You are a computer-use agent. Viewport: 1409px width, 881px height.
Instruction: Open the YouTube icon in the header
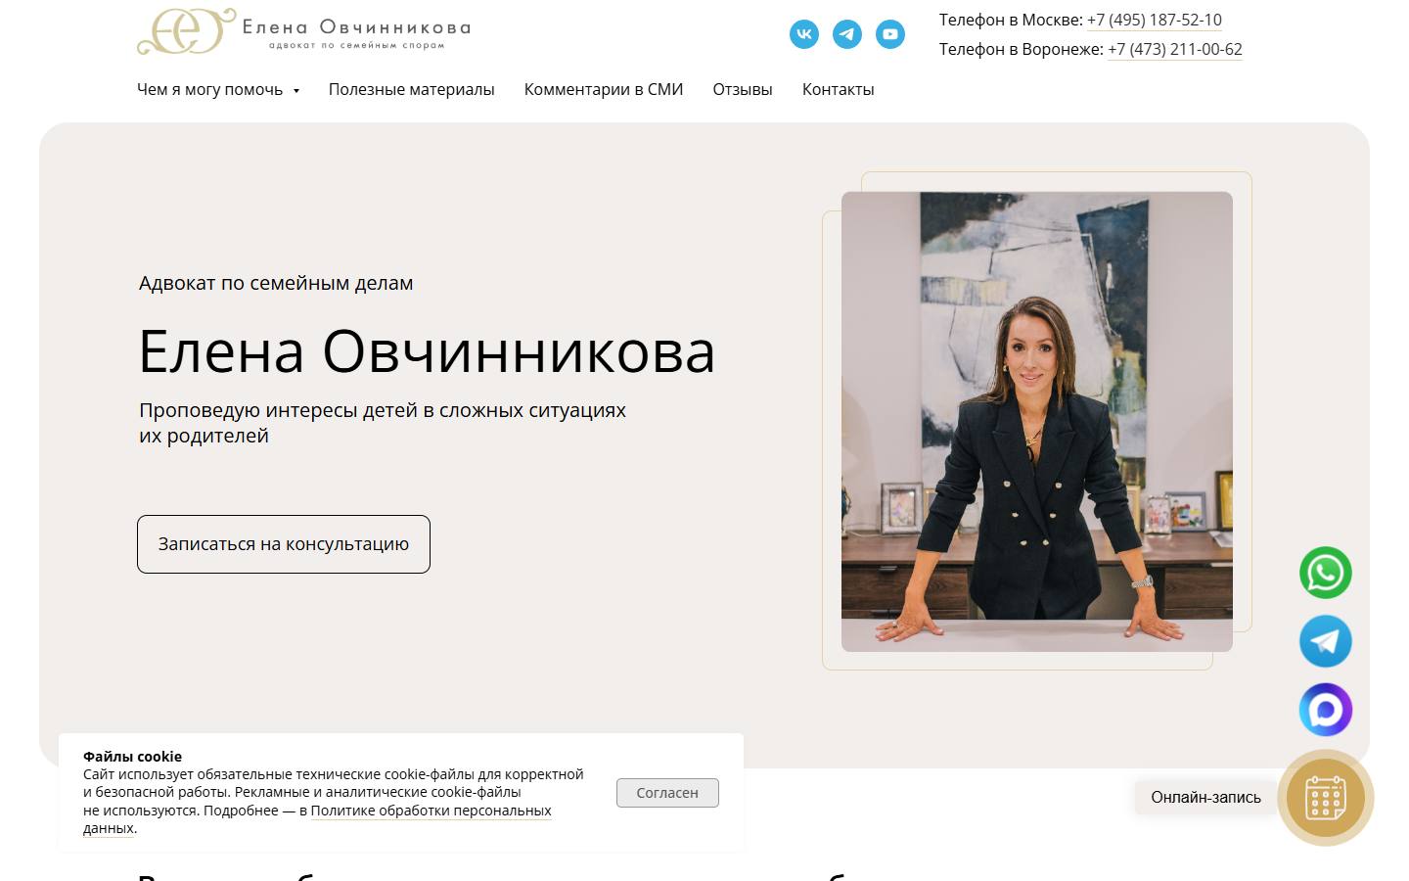pyautogui.click(x=890, y=34)
